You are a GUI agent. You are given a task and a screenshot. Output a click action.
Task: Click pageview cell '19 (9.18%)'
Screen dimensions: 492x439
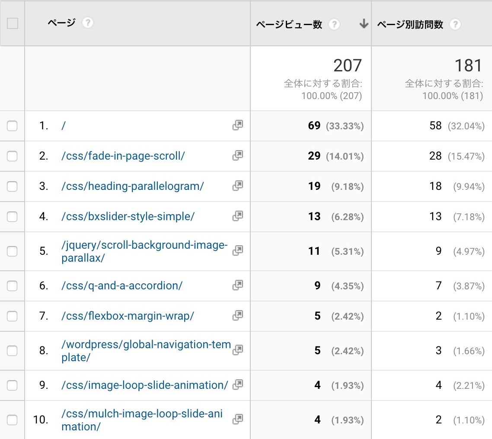[x=336, y=186]
